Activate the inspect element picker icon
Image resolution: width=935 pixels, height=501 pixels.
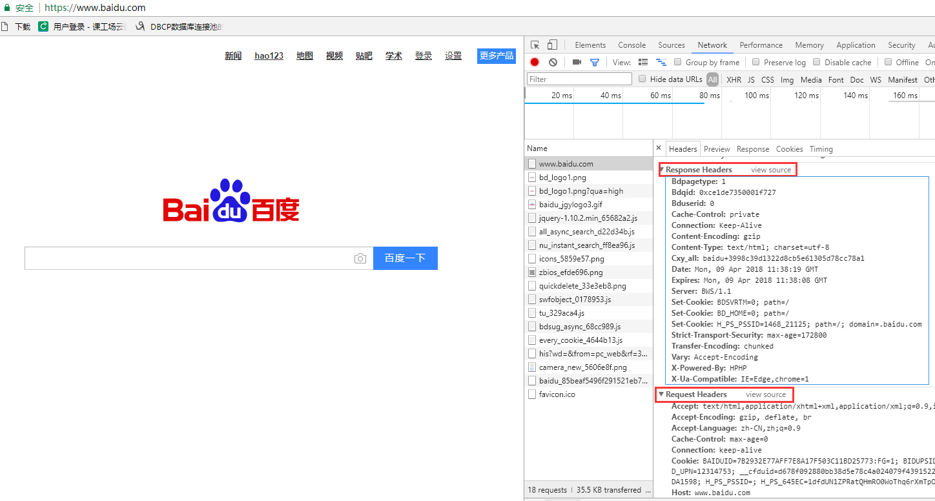point(535,45)
